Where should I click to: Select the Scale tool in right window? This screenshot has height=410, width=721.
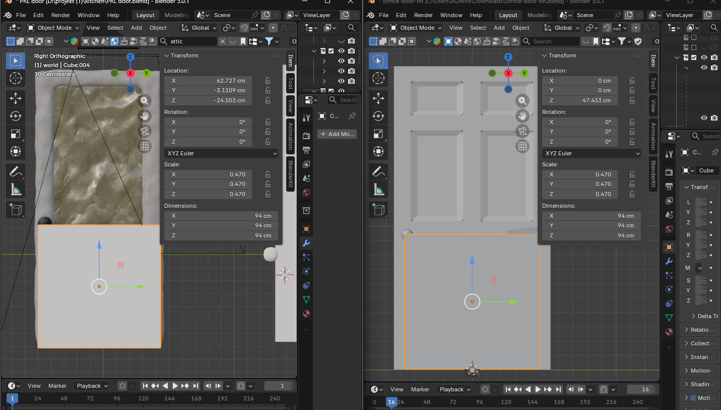tap(378, 134)
